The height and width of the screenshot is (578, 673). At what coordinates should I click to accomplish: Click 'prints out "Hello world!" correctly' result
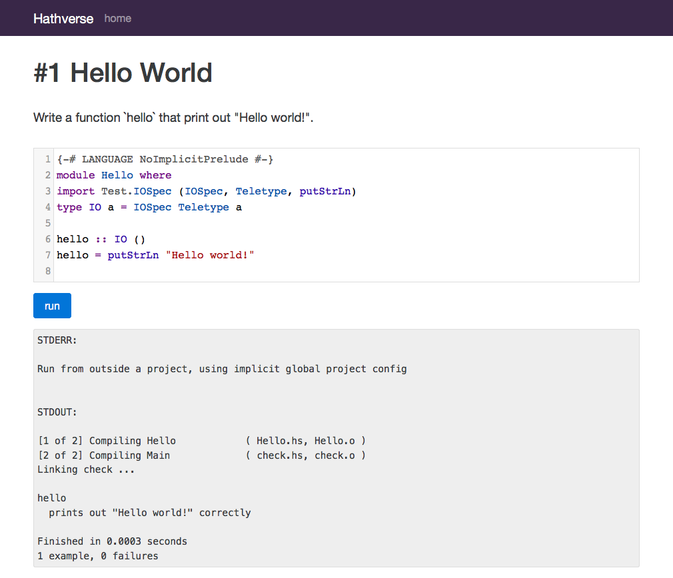[x=150, y=513]
